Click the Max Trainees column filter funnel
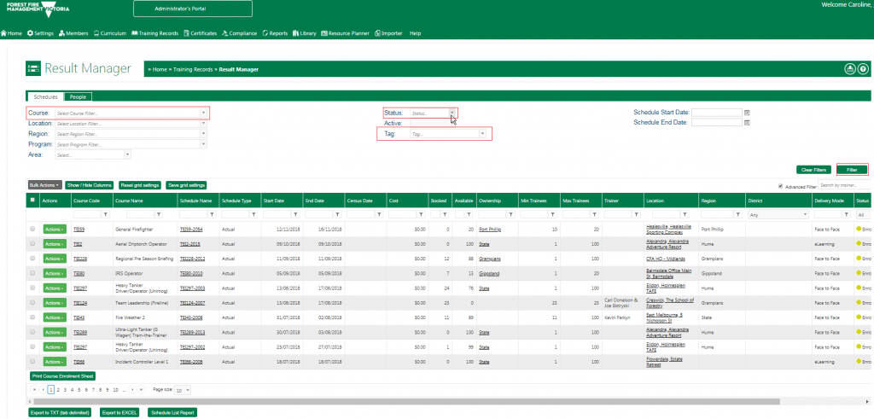 coord(595,214)
